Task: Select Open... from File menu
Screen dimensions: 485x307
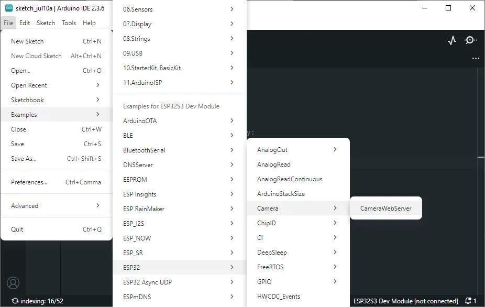Action: pos(56,71)
